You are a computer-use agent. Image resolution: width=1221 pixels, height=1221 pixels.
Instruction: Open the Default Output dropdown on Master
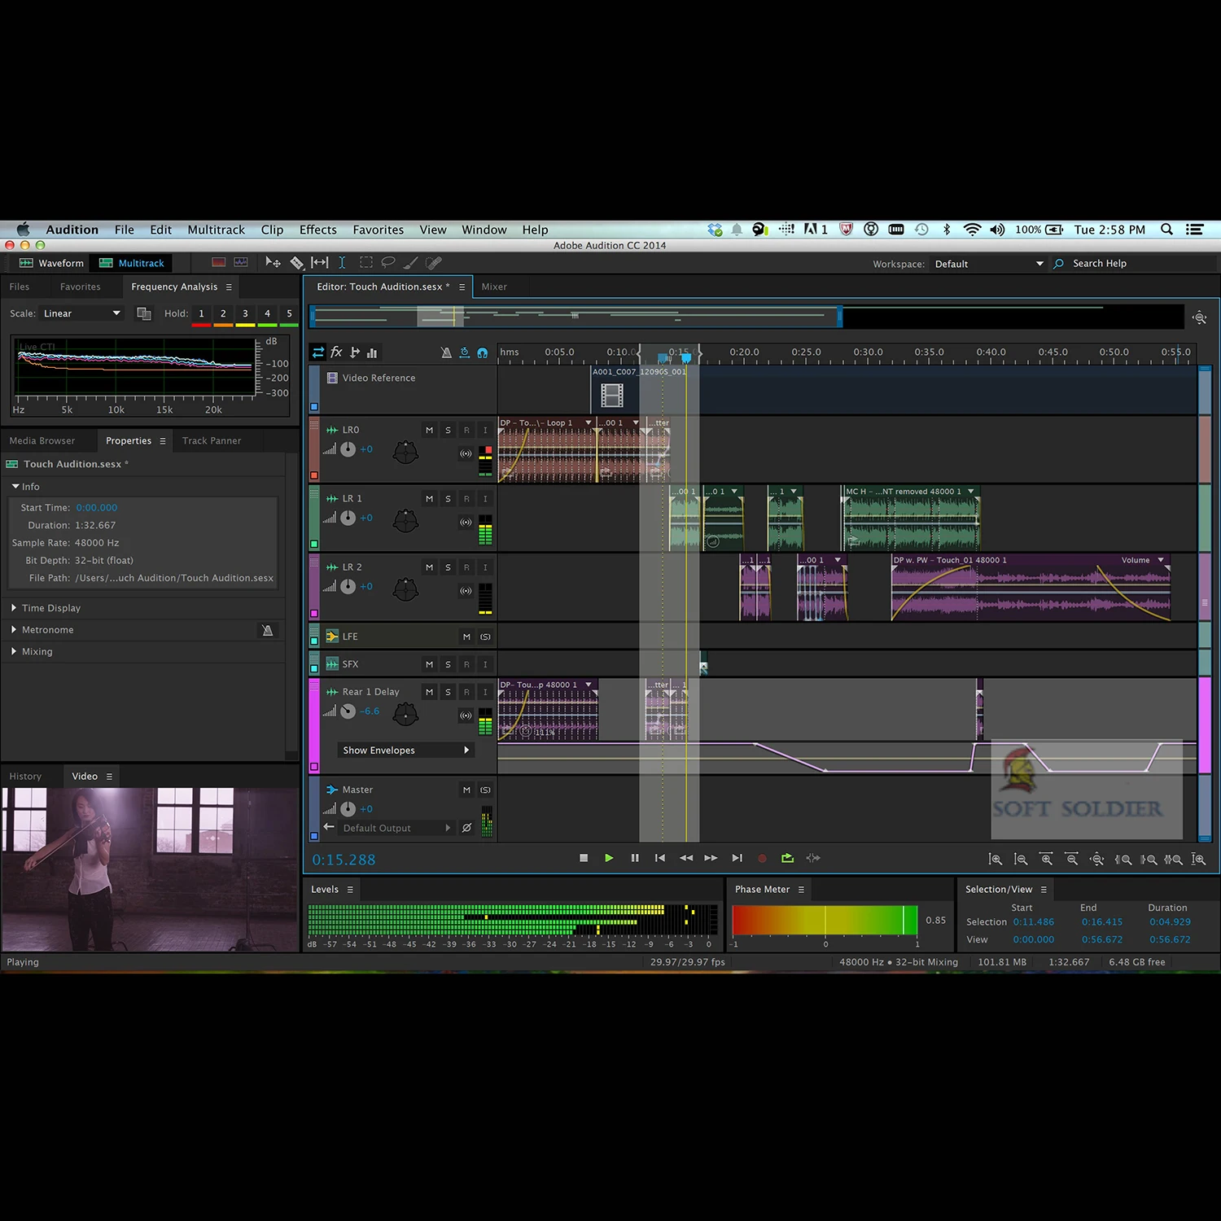click(396, 828)
